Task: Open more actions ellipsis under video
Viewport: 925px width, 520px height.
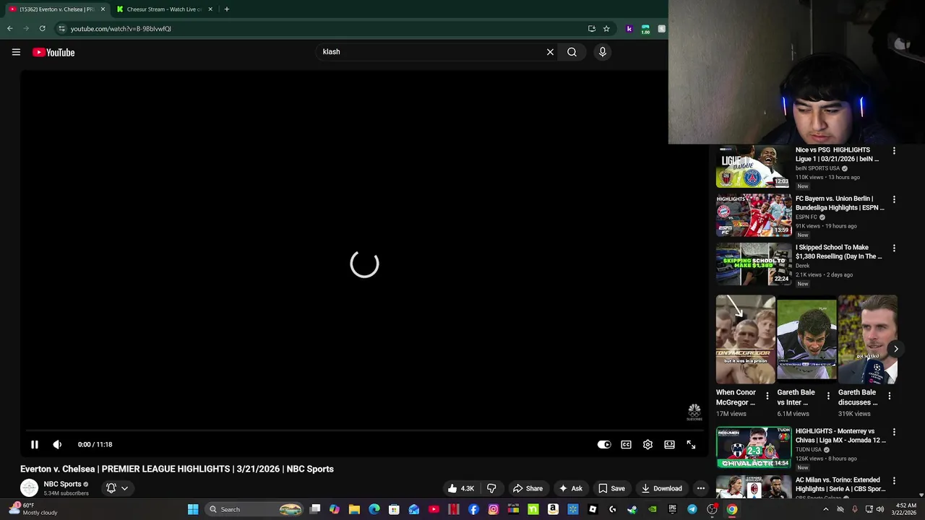Action: (700, 488)
